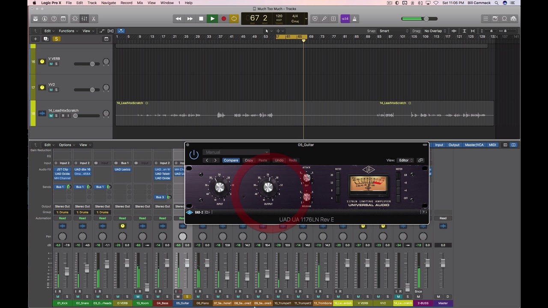
Task: Open the Browsers icon at far right
Action: pos(513,19)
